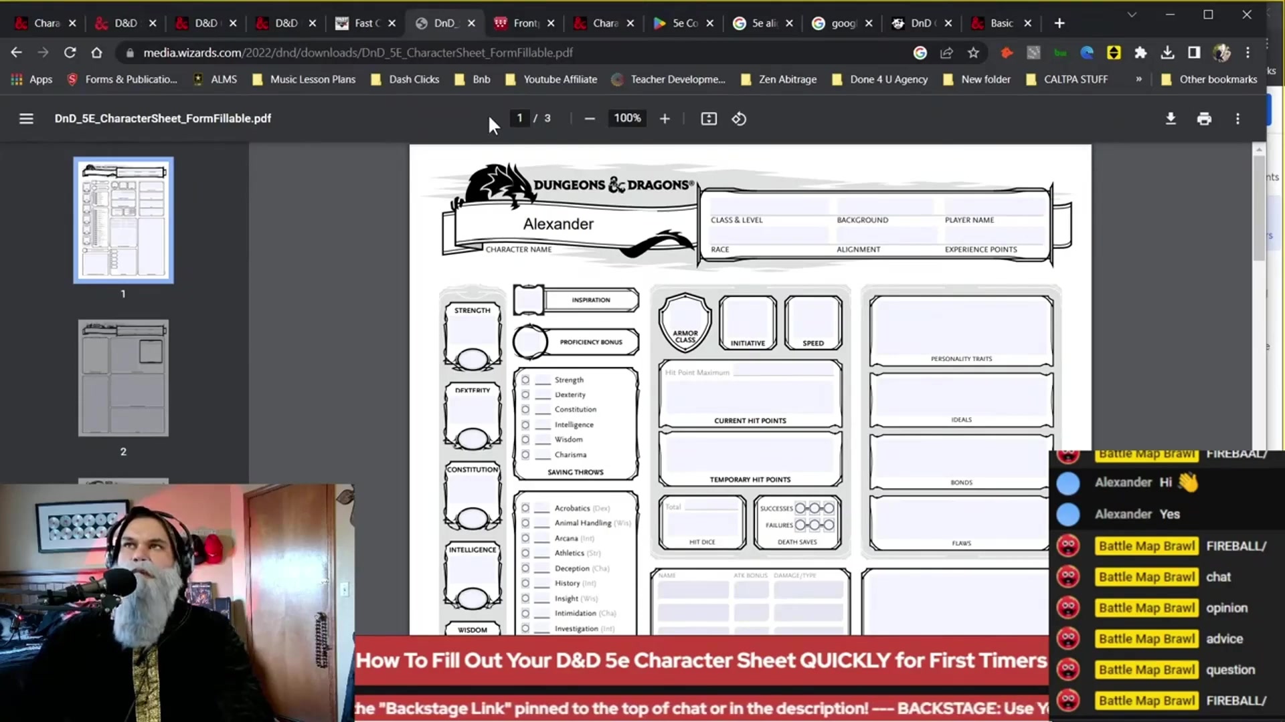
Task: Zoom in with the plus icon
Action: click(664, 118)
